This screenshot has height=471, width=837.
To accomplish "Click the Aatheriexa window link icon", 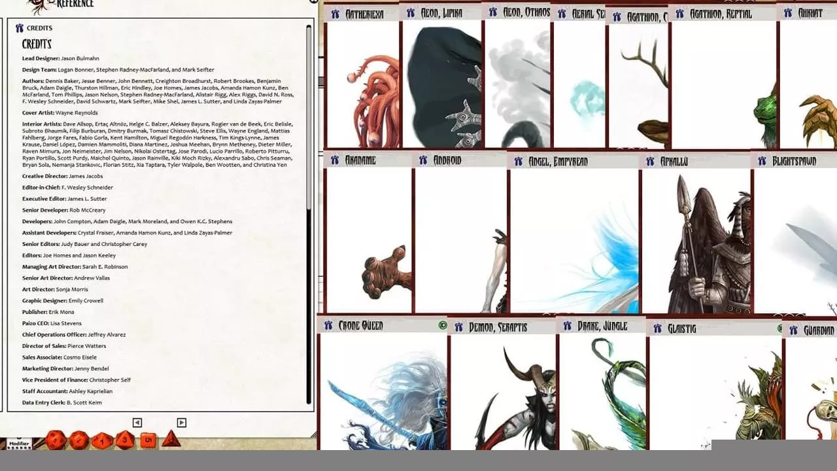I will tap(335, 14).
